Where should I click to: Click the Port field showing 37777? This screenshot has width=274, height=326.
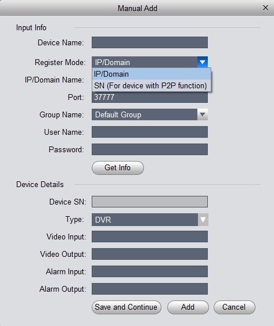150,97
